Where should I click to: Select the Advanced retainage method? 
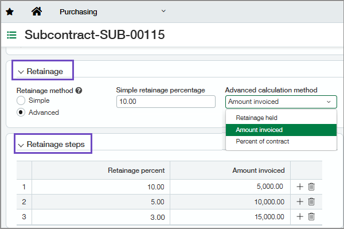coord(21,112)
